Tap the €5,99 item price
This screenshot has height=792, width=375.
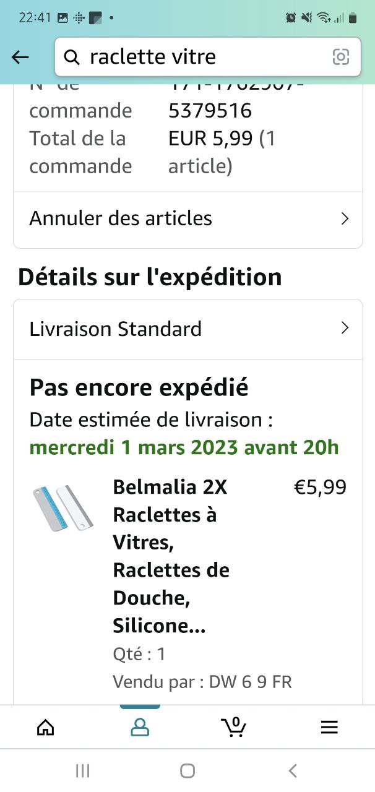[320, 488]
